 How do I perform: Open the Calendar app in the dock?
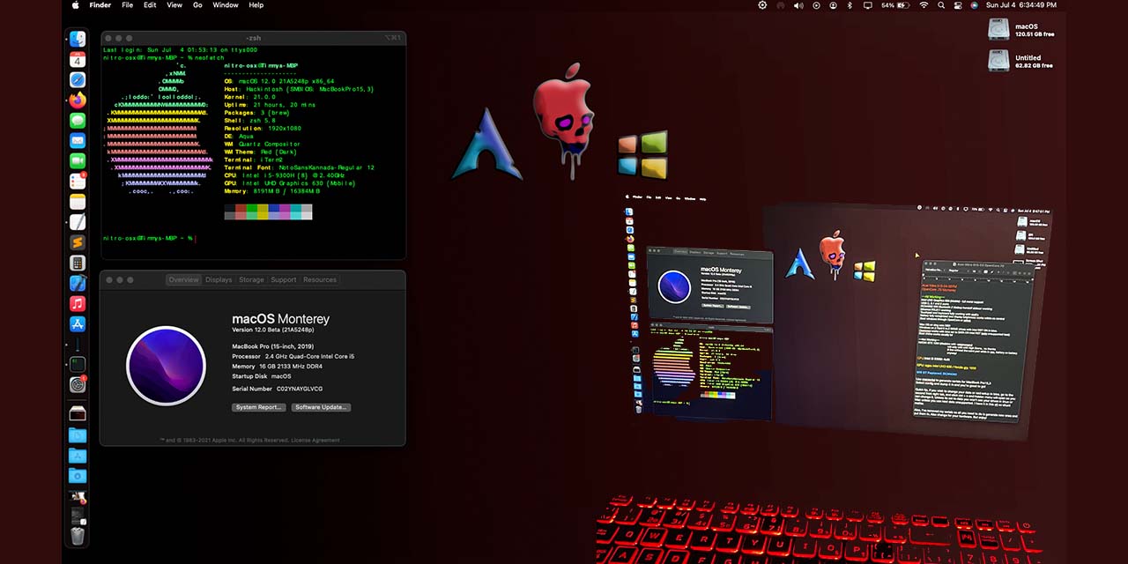pyautogui.click(x=78, y=60)
